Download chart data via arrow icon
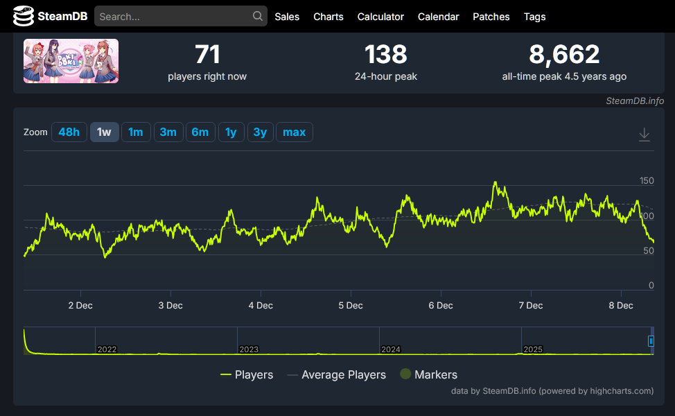 (x=644, y=134)
